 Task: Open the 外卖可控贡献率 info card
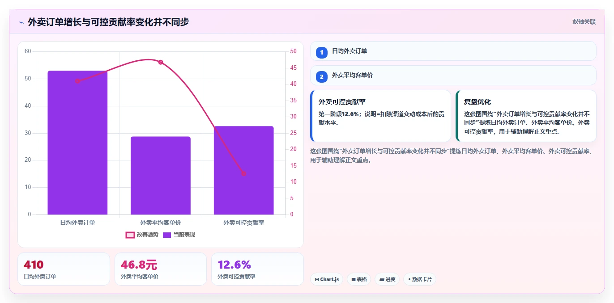(380, 116)
